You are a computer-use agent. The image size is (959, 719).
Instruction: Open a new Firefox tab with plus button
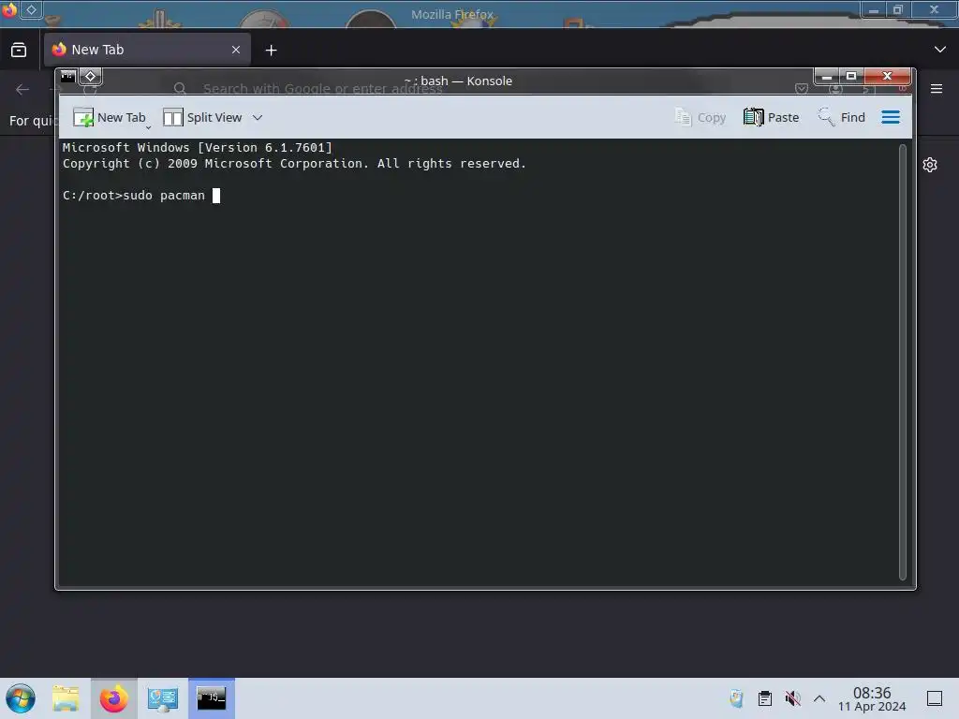coord(271,51)
